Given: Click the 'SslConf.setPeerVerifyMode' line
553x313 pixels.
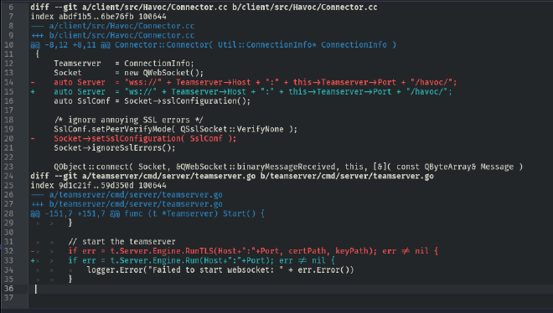Looking at the screenshot, I should pos(176,129).
